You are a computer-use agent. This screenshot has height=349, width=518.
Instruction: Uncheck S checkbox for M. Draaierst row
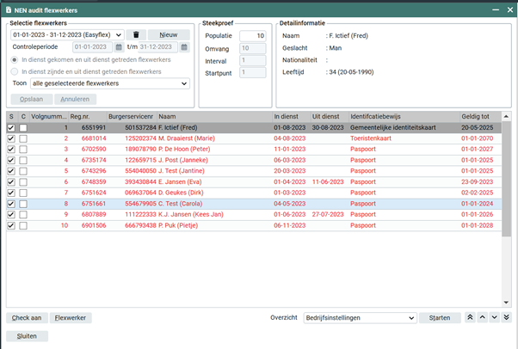[x=10, y=138]
